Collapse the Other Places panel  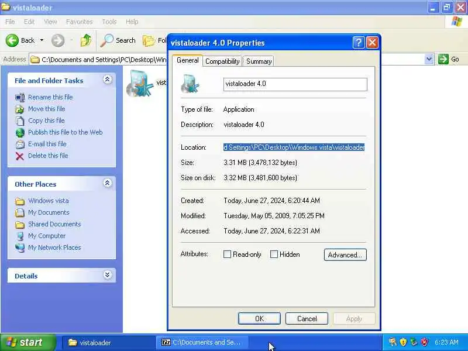[x=108, y=183]
